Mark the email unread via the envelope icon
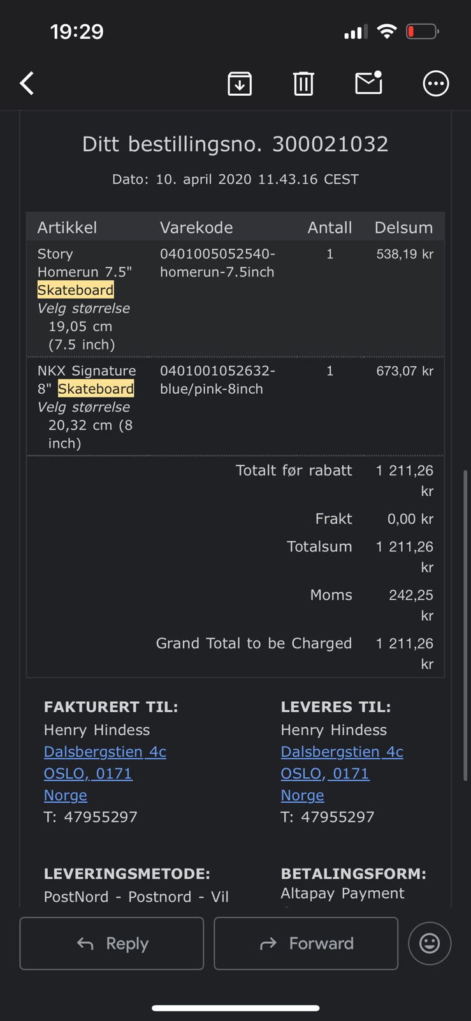 point(368,83)
